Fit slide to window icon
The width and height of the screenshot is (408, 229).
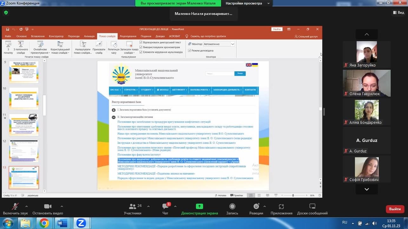pyautogui.click(x=319, y=195)
